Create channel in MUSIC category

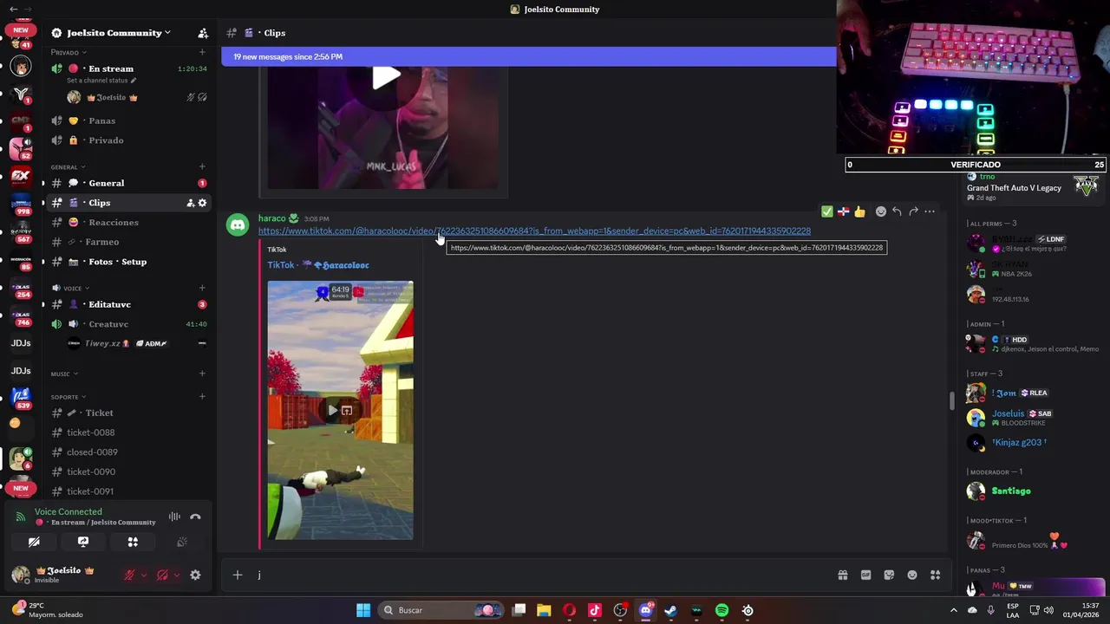click(x=202, y=374)
